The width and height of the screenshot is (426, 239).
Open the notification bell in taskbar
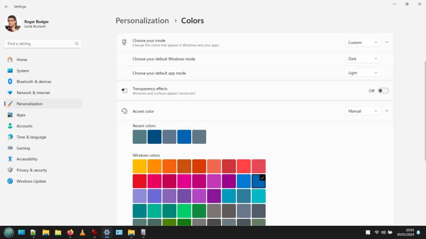[419, 233]
